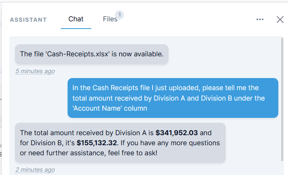Click the bold $341,952.03 amount
This screenshot has height=175, width=288.
177,133
